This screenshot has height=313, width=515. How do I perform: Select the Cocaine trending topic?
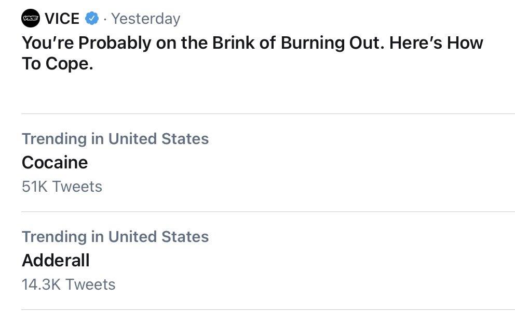coord(55,163)
